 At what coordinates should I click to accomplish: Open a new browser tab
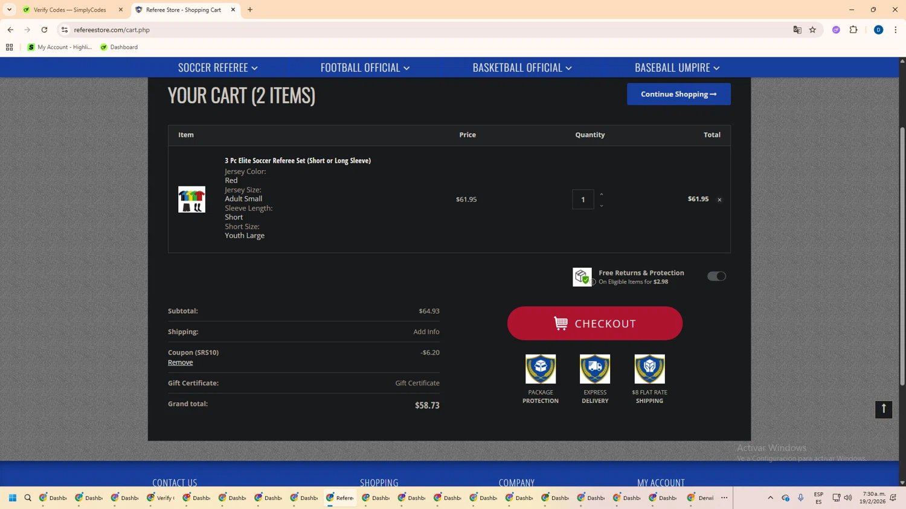click(x=250, y=10)
